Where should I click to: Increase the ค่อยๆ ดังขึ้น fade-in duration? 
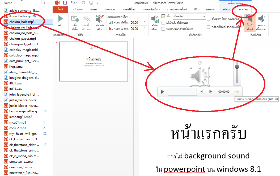tap(145, 22)
